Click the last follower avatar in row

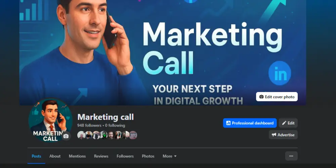click(133, 135)
